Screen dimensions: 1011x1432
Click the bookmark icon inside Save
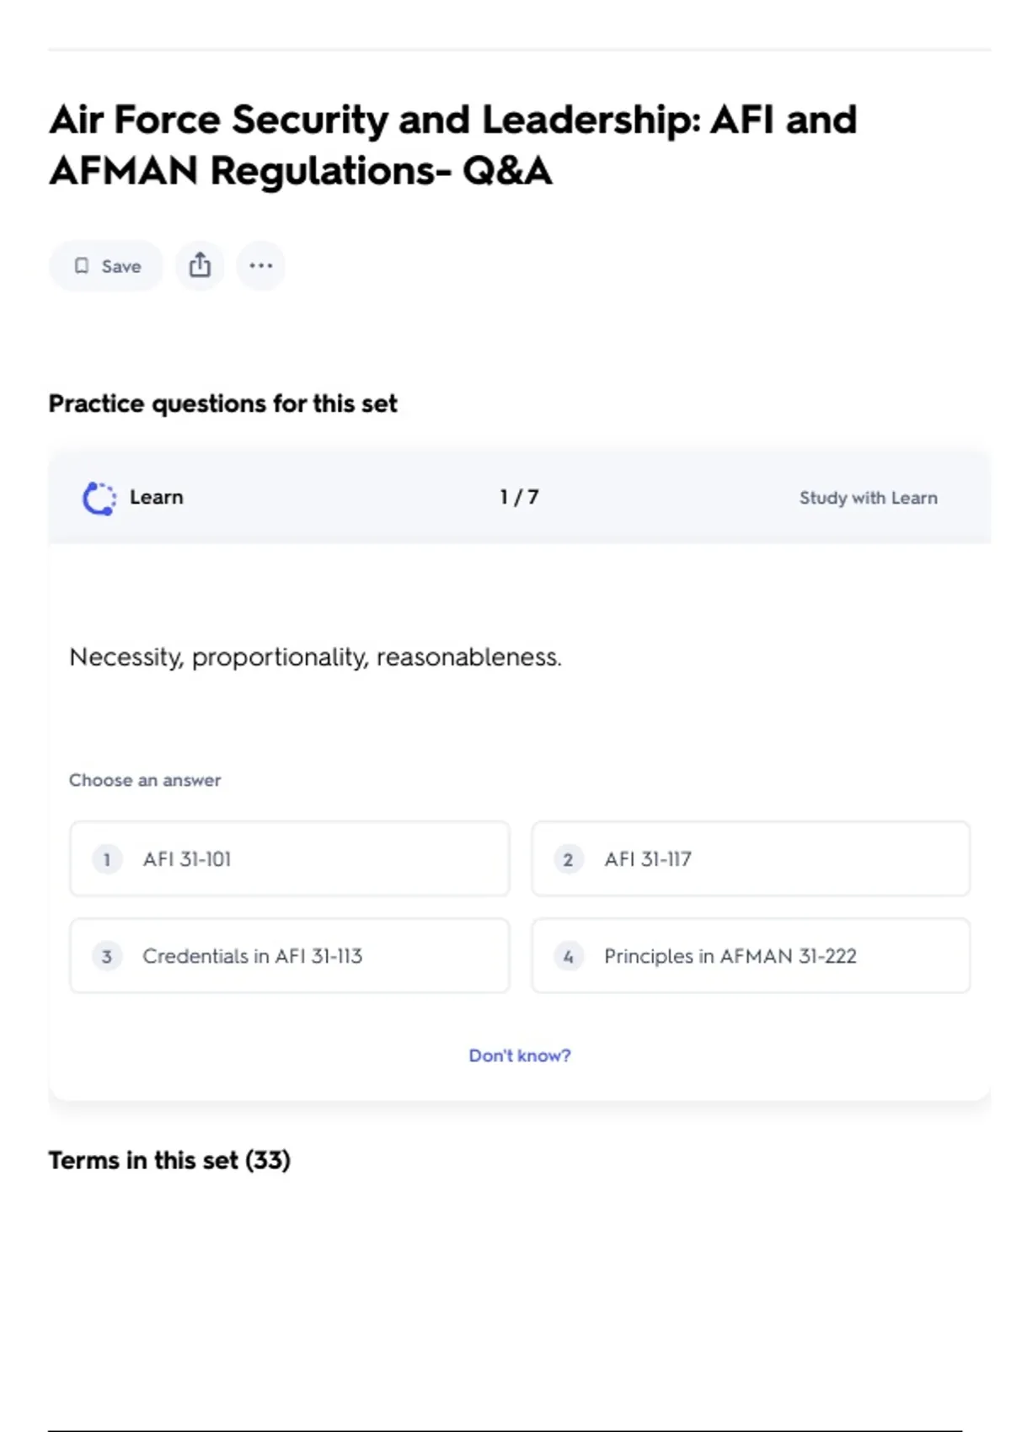click(x=82, y=266)
